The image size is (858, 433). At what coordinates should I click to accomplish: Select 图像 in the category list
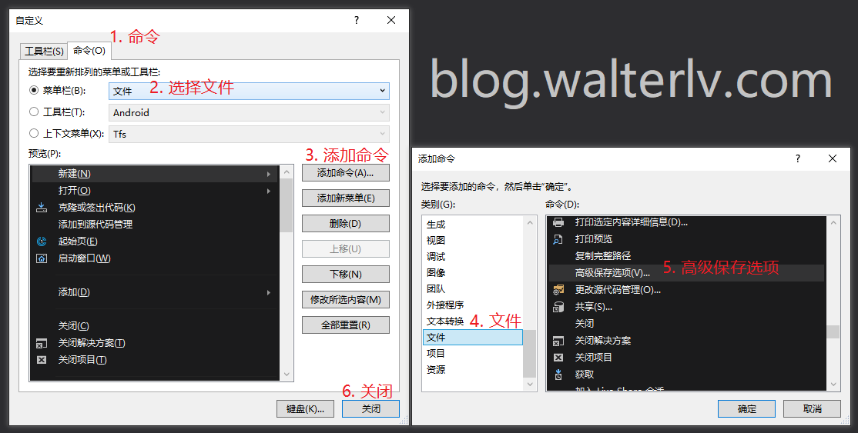[x=473, y=272]
